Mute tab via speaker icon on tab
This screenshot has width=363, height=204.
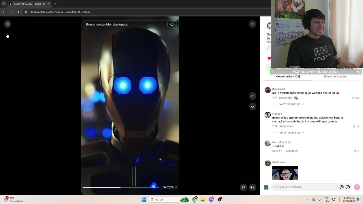pos(44,4)
